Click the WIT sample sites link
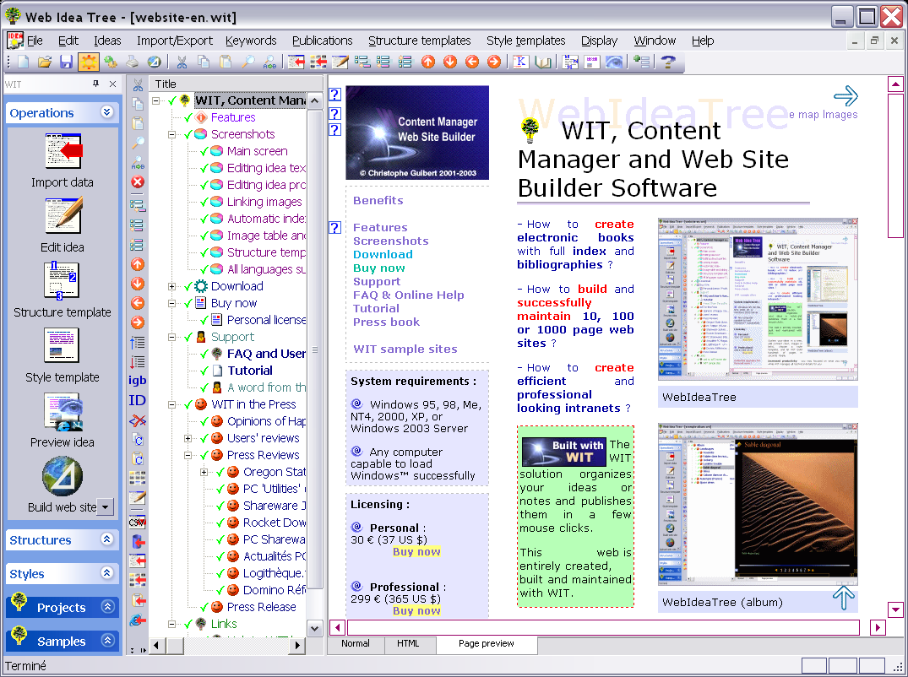The width and height of the screenshot is (908, 677). (x=405, y=349)
